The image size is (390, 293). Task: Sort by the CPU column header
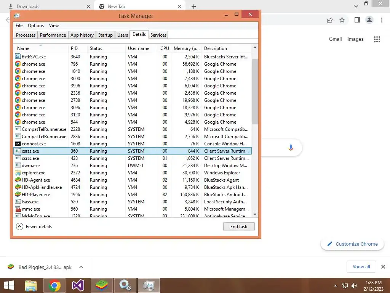165,48
